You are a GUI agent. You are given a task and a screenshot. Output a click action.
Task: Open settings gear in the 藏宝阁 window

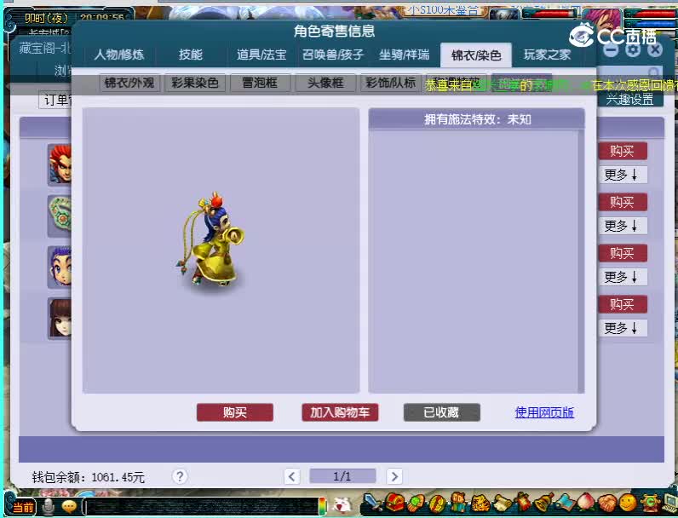633,49
